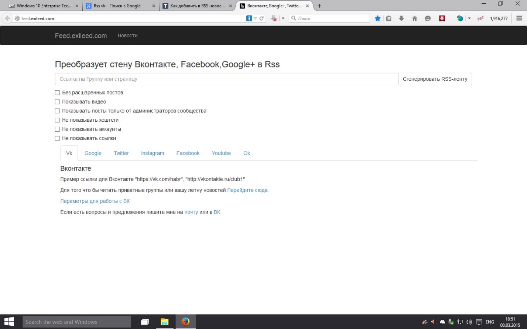
Task: Click Сгенерировать RSS-ленту button
Action: 435,79
